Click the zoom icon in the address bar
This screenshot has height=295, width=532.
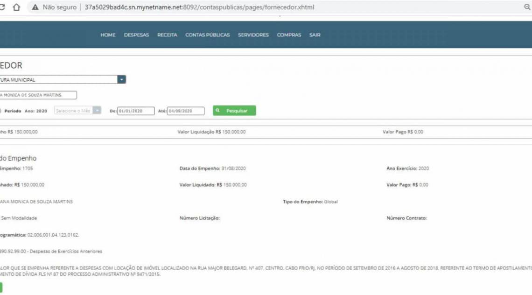click(526, 7)
